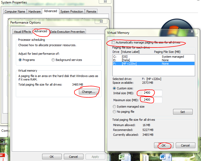Open the folder icon in the taskbar
201x161 pixels.
click(x=144, y=158)
